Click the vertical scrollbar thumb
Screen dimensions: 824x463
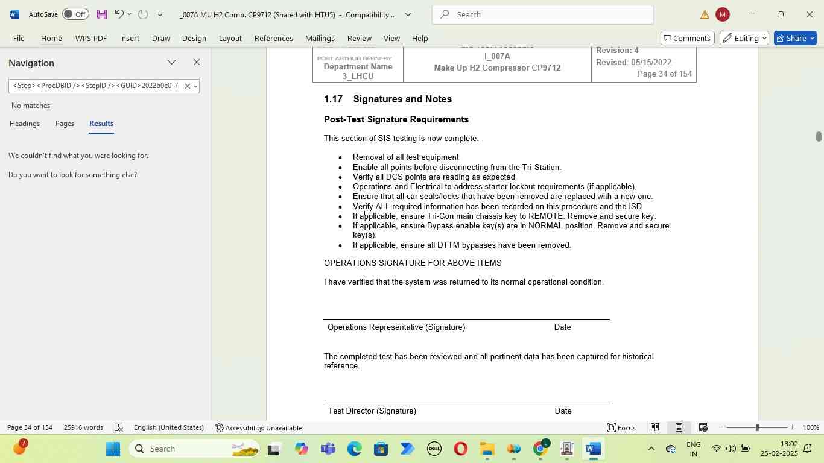[819, 137]
